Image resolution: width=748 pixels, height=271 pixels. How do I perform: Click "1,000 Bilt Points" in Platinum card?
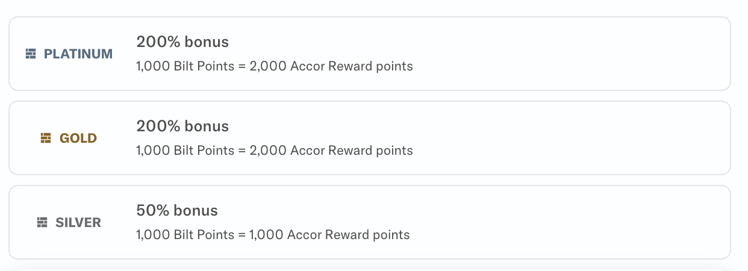[185, 66]
